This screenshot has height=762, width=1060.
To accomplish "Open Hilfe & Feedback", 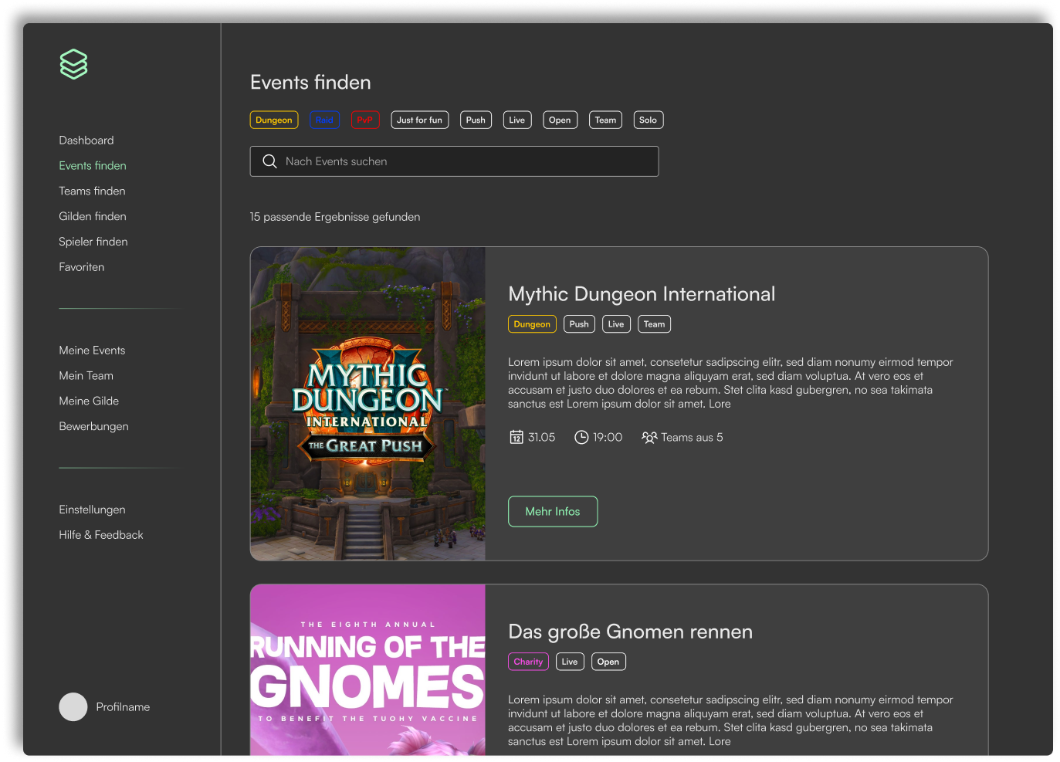I will 101,535.
